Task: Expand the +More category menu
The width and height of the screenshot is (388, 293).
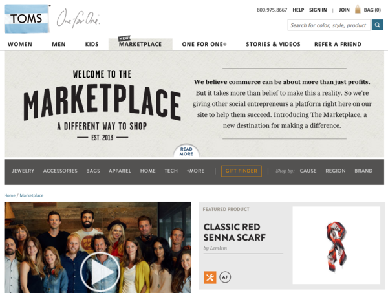Action: tap(195, 171)
